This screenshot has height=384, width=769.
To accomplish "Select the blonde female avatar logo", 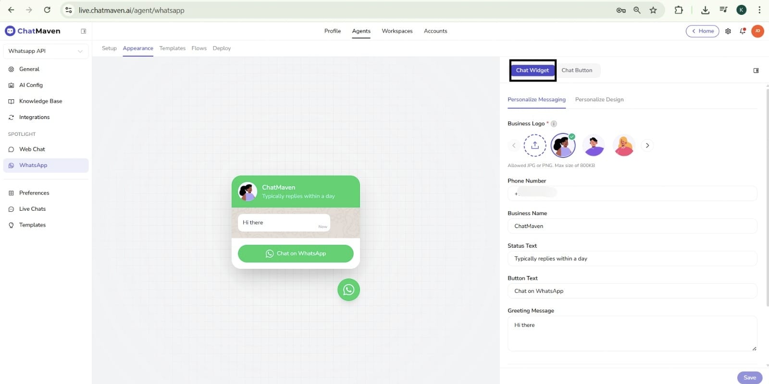I will [624, 145].
